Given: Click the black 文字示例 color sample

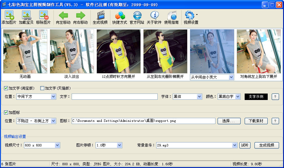Looking at the screenshot, I should 256,97.
